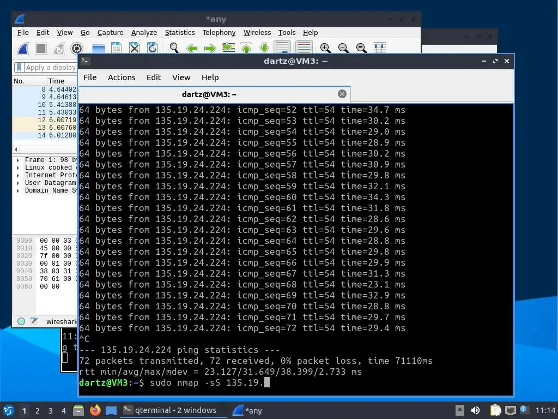Reset Wireshark text to normal size

click(362, 48)
